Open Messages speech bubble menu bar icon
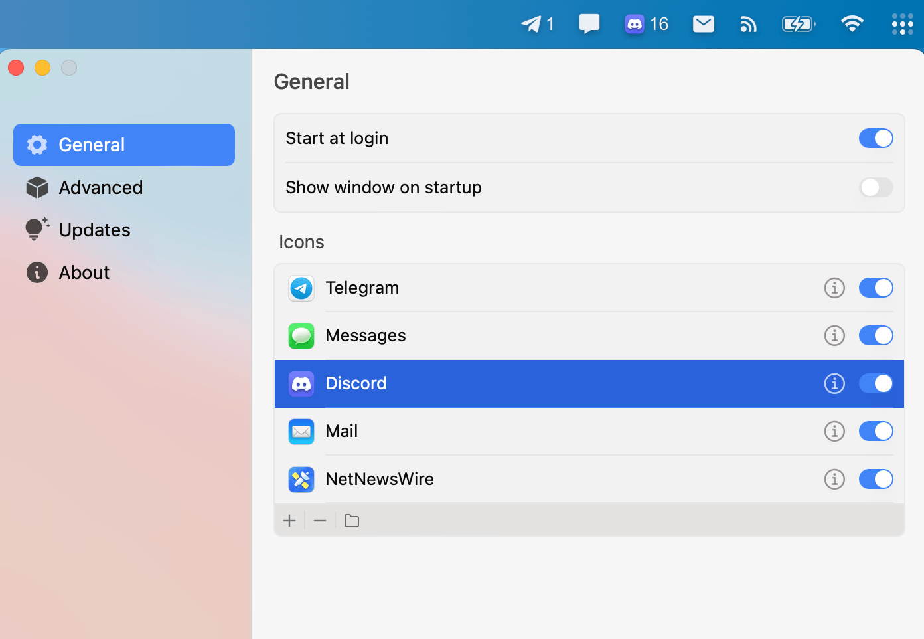This screenshot has height=639, width=924. coord(589,25)
